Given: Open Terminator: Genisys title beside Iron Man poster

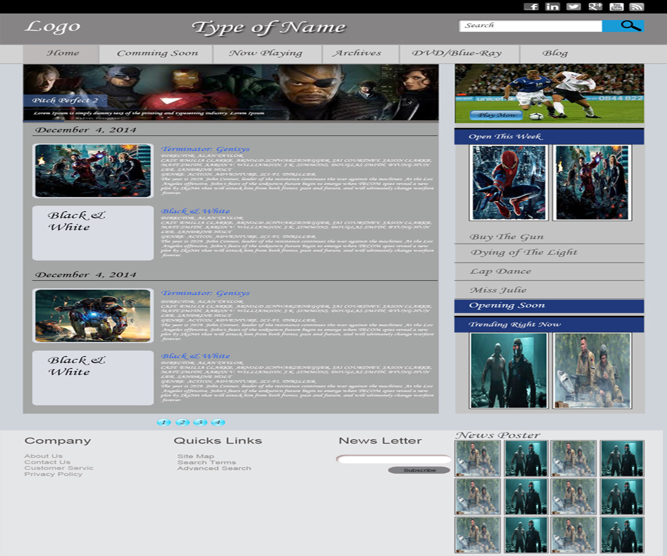Looking at the screenshot, I should tap(206, 293).
